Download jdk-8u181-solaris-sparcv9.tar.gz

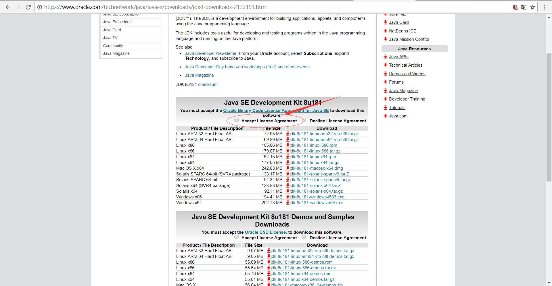point(320,180)
